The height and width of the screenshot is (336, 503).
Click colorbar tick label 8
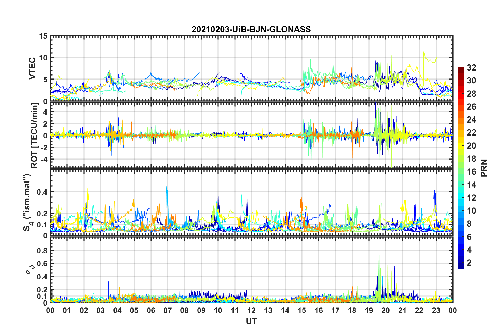469,224
